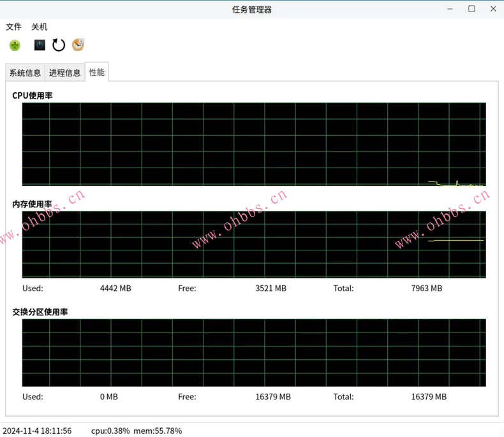The width and height of the screenshot is (504, 437).
Task: Switch to the 进程信息 tab
Action: [x=65, y=73]
